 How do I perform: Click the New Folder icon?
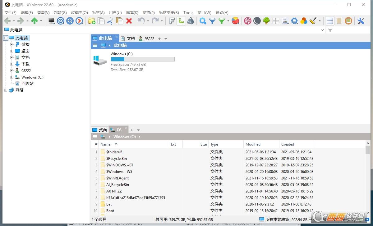pyautogui.click(x=91, y=21)
